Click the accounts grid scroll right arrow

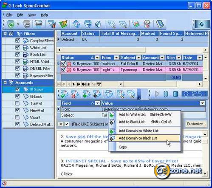(205, 50)
